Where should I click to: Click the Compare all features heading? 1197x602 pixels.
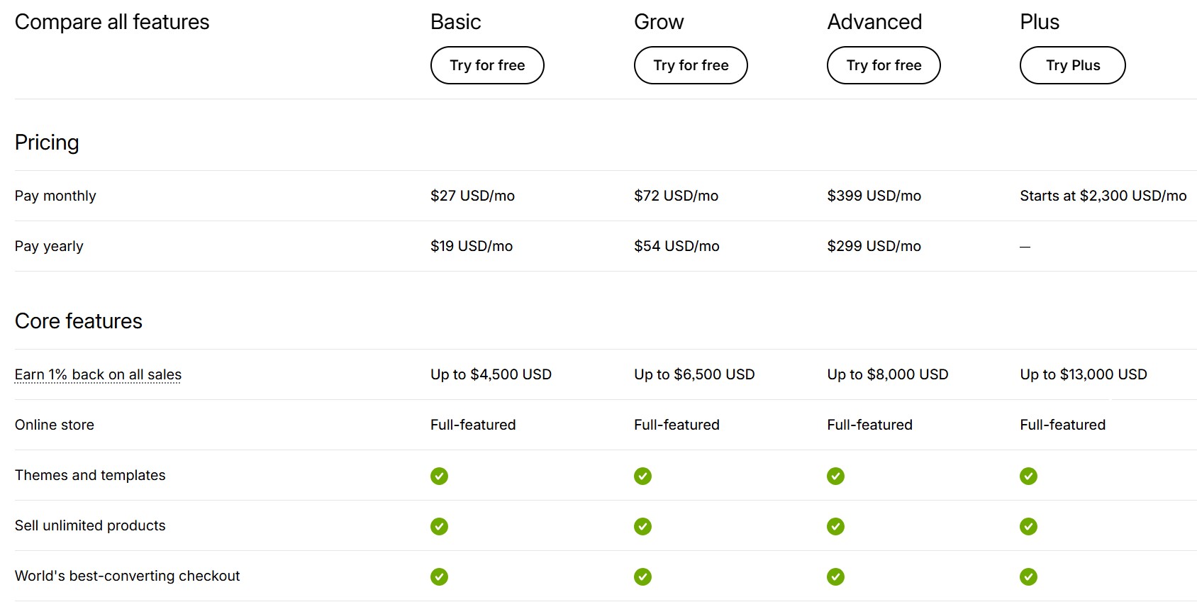[x=112, y=22]
